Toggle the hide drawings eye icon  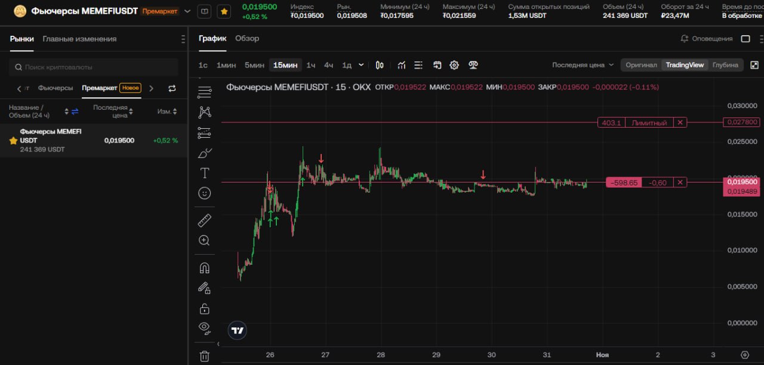(x=204, y=327)
